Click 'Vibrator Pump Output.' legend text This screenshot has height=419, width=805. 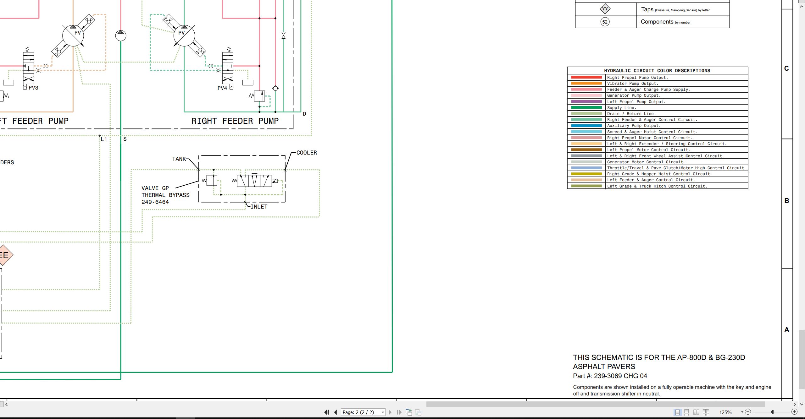(632, 84)
